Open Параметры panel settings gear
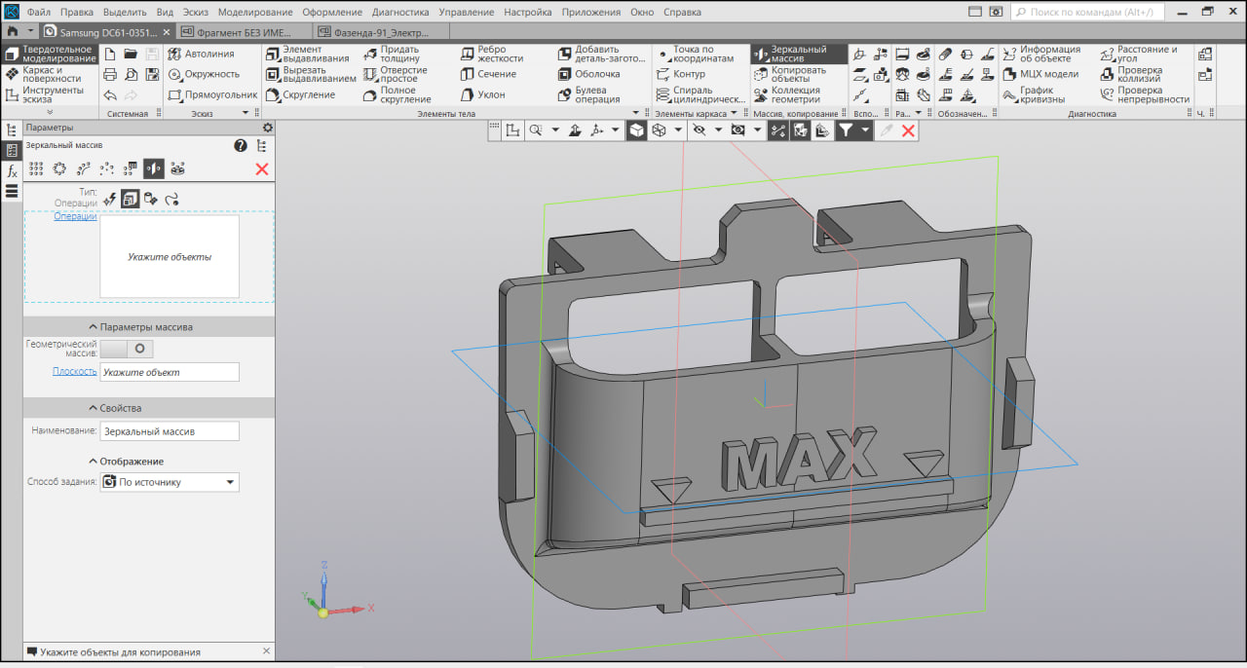The image size is (1247, 668). (x=268, y=128)
